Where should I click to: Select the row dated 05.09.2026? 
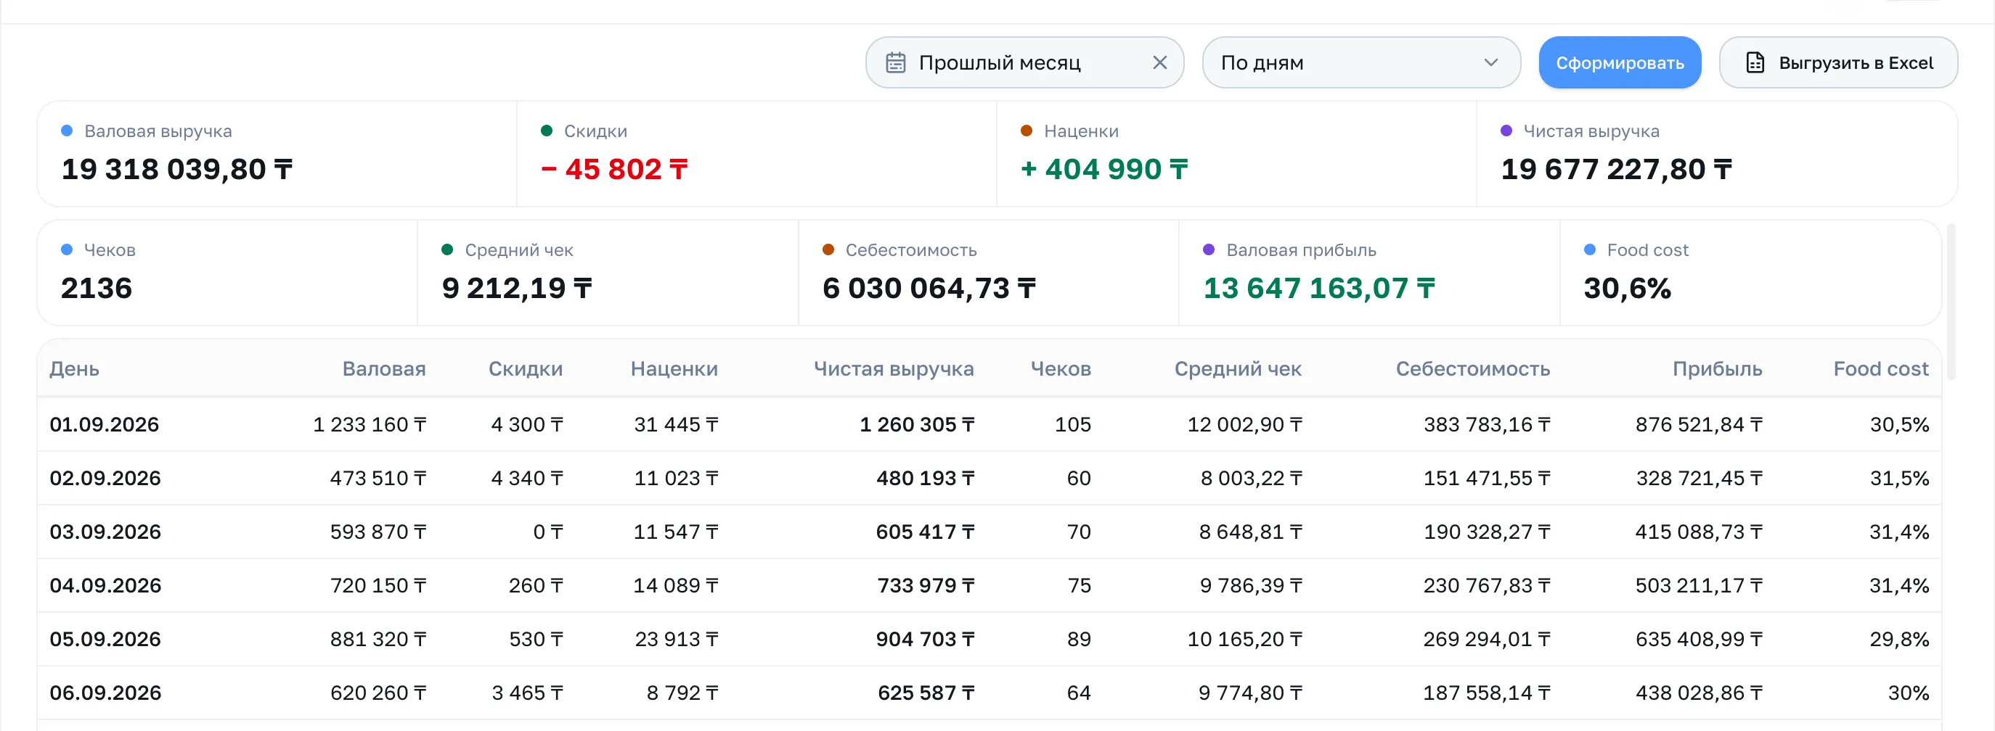click(x=989, y=639)
